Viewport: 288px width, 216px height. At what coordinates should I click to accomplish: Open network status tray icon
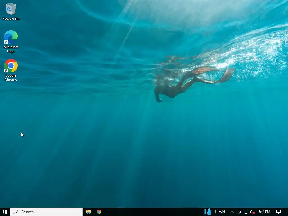click(246, 212)
